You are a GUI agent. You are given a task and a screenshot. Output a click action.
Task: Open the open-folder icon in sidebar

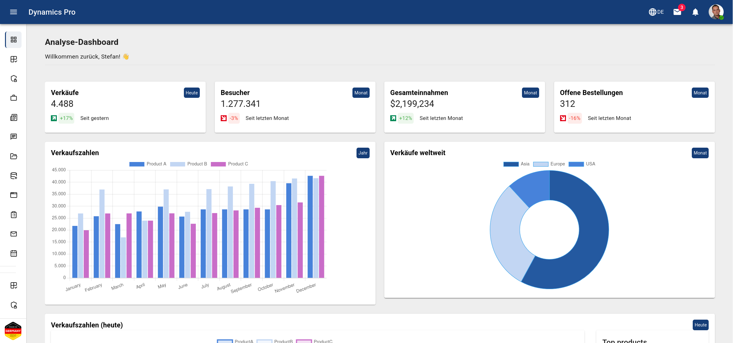click(x=14, y=156)
